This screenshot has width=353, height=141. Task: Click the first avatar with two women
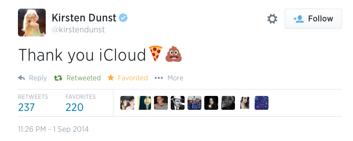[127, 103]
